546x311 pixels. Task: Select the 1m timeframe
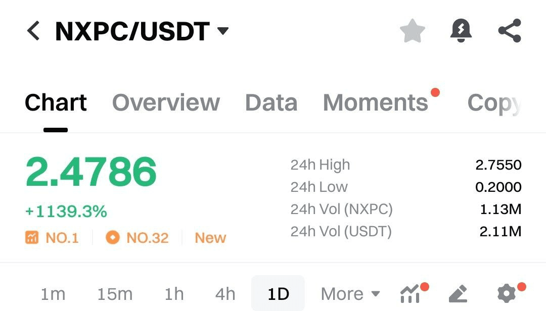[53, 294]
